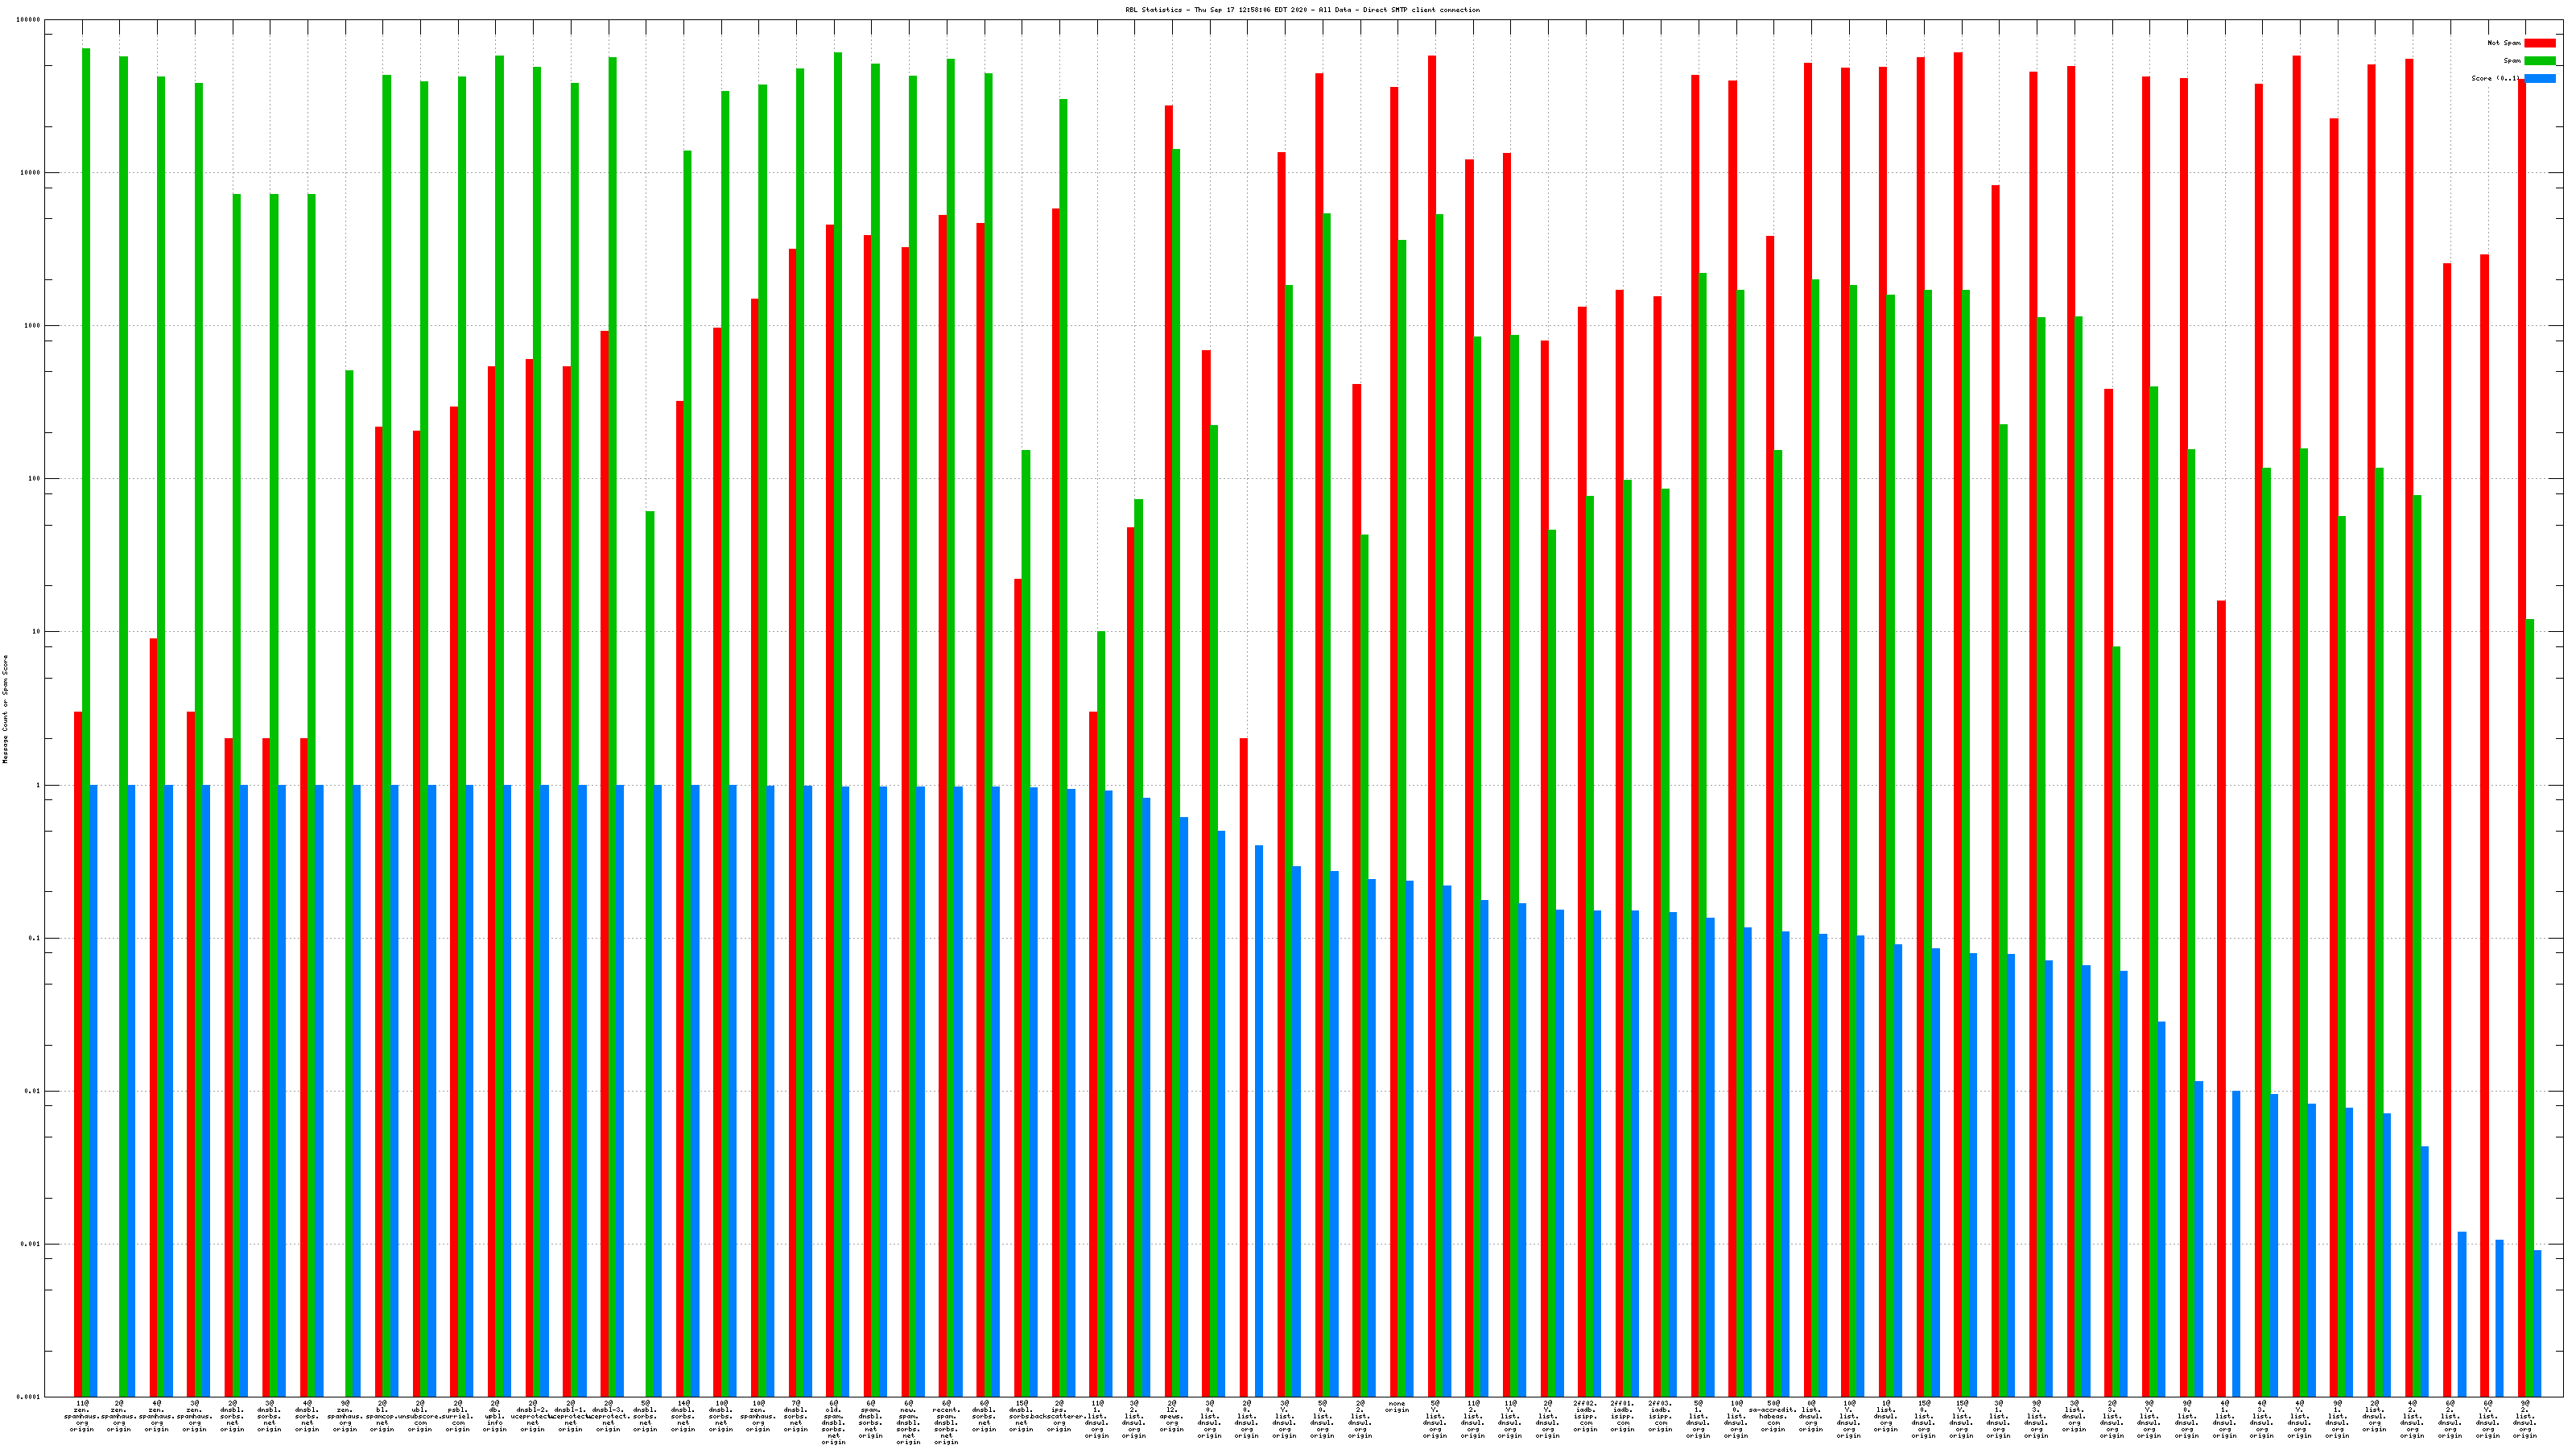Click the 0.01 y-axis tick label
The image size is (2576, 1449).
[33, 1091]
